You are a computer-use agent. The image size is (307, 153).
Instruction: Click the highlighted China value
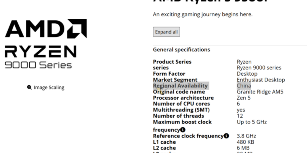[244, 86]
